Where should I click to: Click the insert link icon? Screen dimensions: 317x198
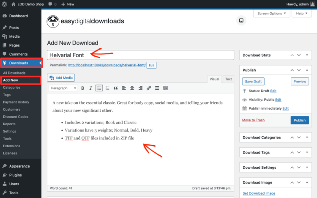tap(149, 88)
